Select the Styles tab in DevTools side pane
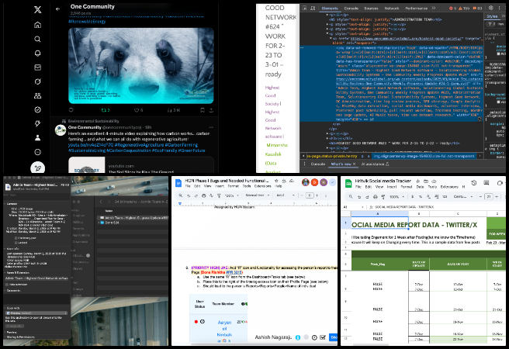Image resolution: width=509 pixels, height=349 pixels. (x=492, y=16)
